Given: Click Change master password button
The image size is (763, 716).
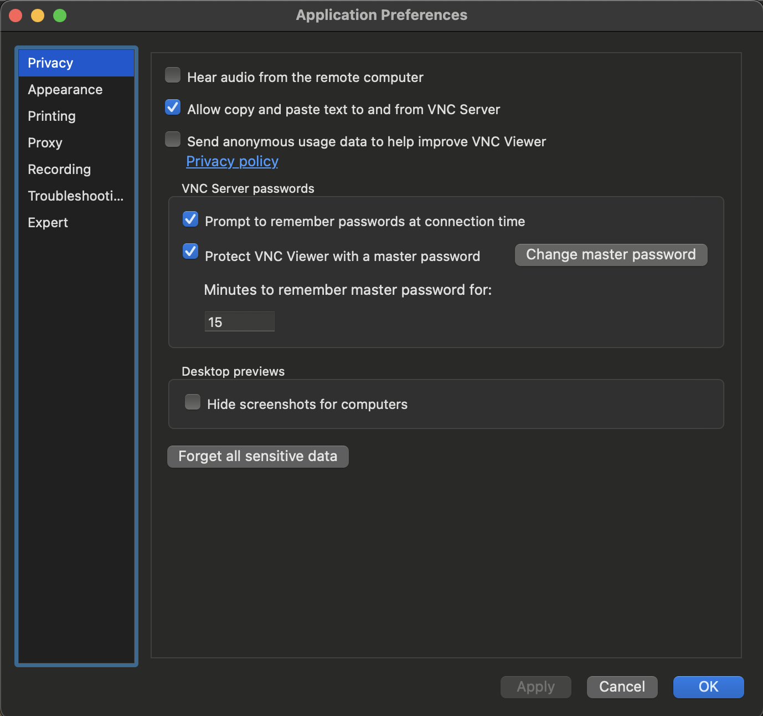Looking at the screenshot, I should click(x=611, y=255).
